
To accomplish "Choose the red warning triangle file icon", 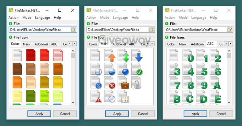I will pos(96,96).
